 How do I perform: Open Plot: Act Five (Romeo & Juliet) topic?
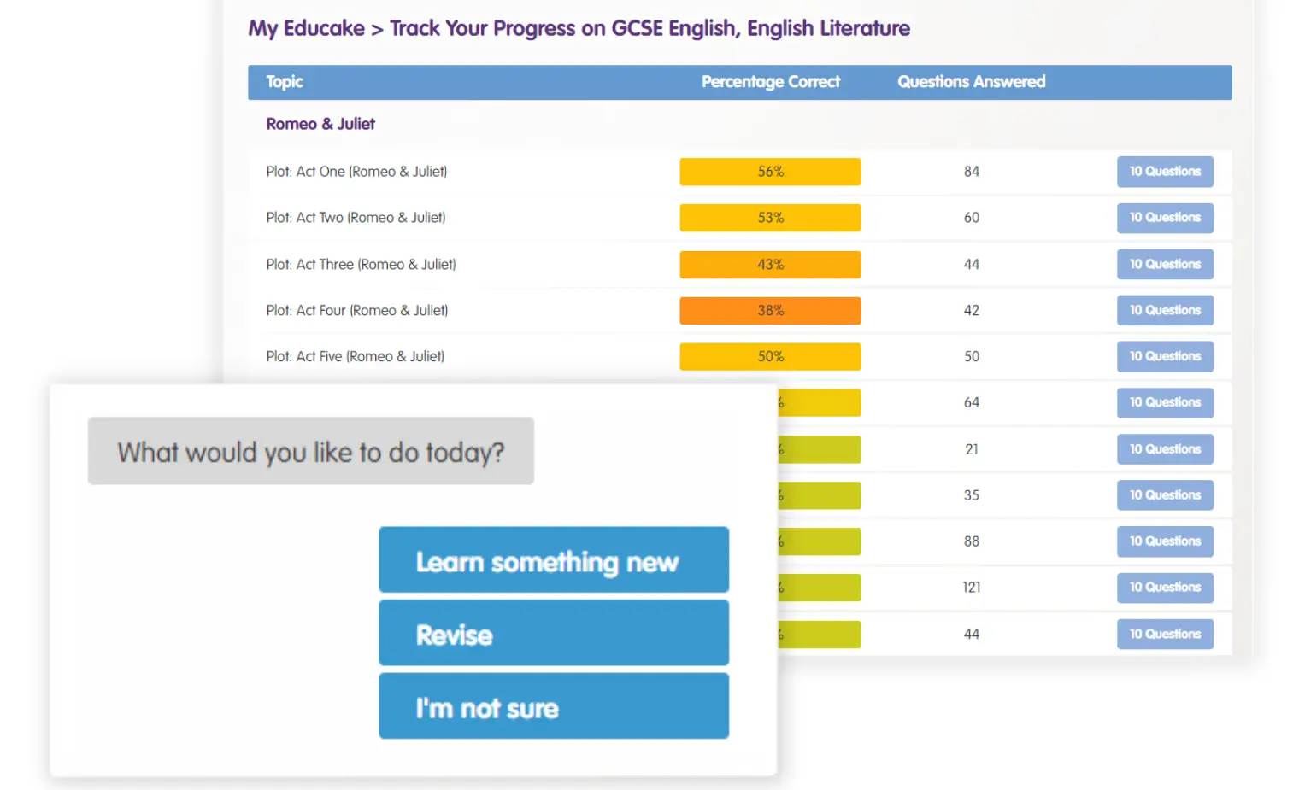(x=355, y=356)
